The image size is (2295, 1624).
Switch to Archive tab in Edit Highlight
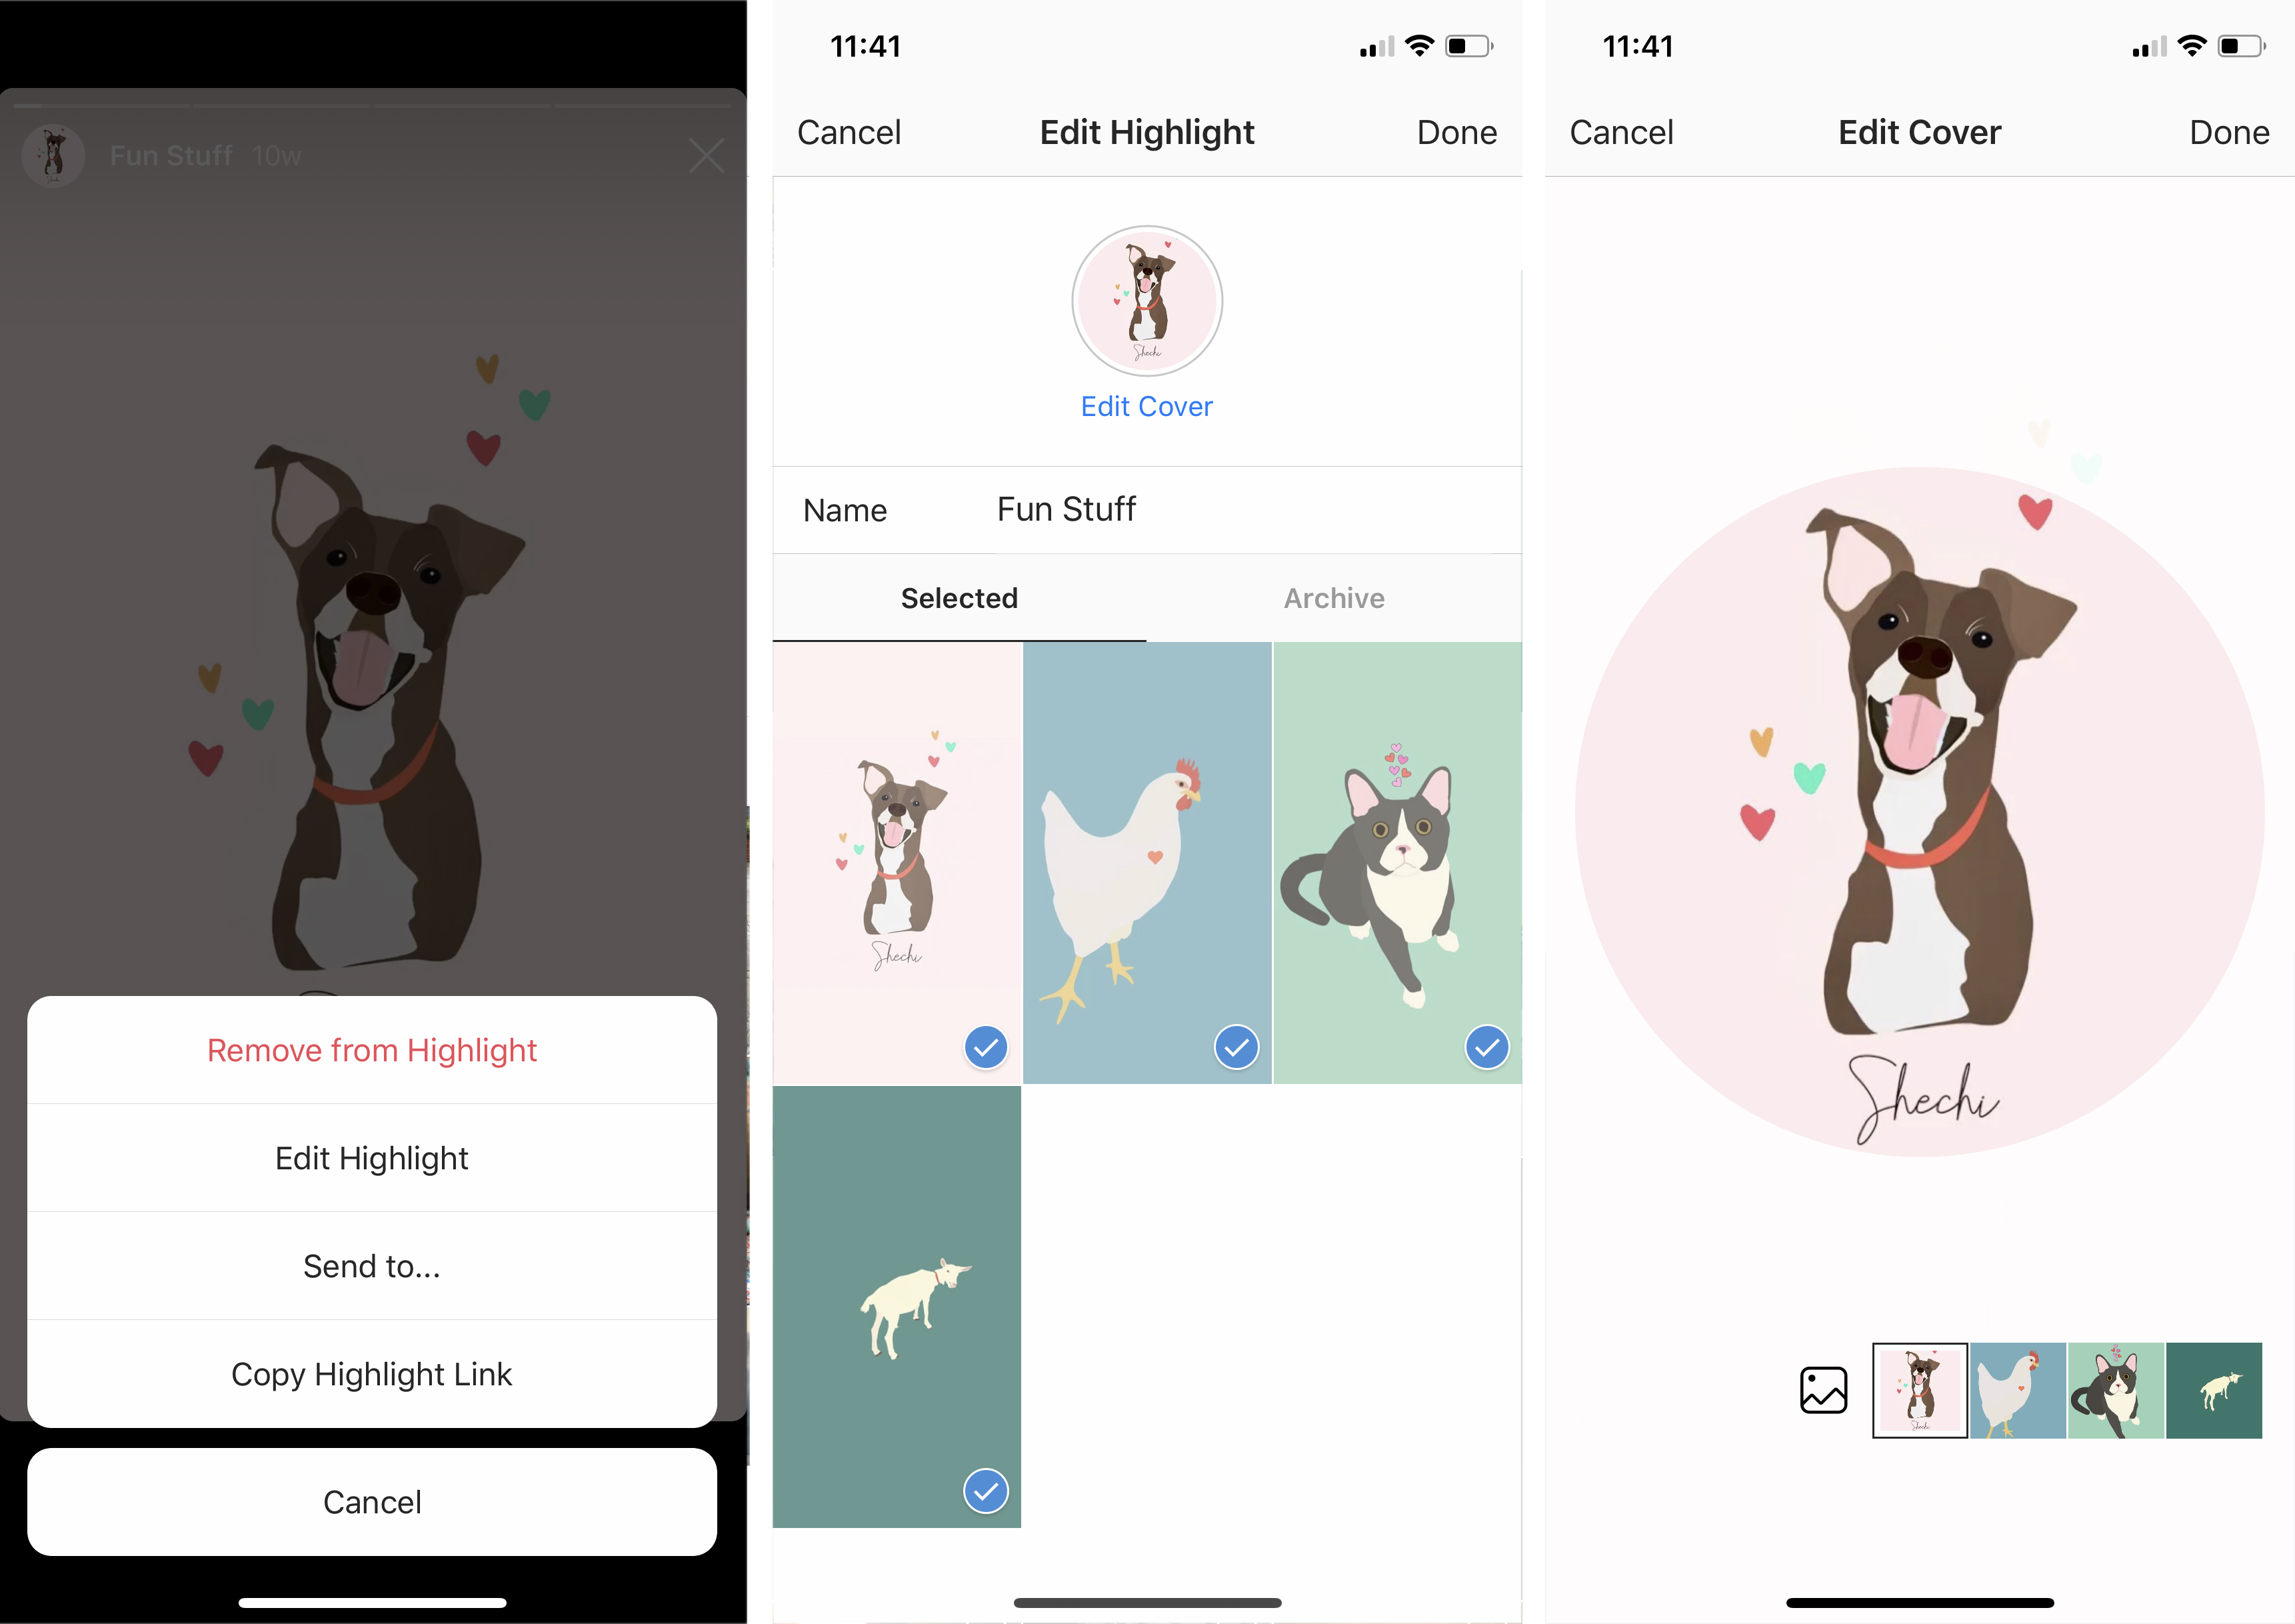pyautogui.click(x=1334, y=597)
